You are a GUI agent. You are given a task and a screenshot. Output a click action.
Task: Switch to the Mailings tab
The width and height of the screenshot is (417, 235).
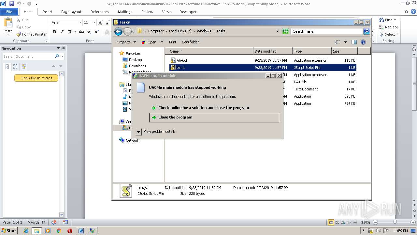(125, 12)
